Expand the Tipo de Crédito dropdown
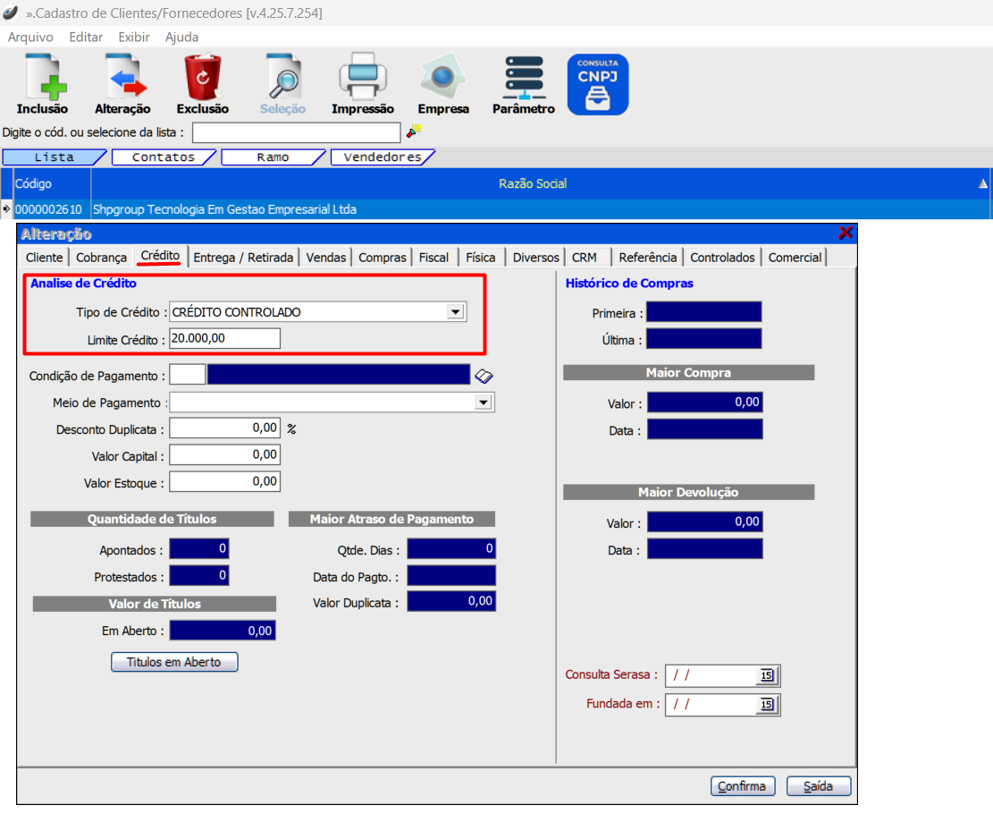 (x=456, y=312)
